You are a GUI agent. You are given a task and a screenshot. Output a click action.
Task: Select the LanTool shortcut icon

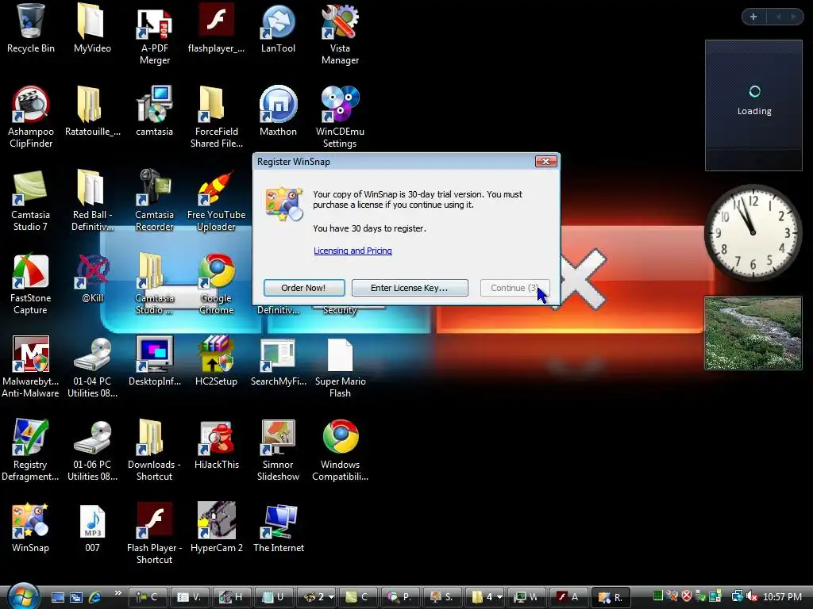[x=278, y=21]
